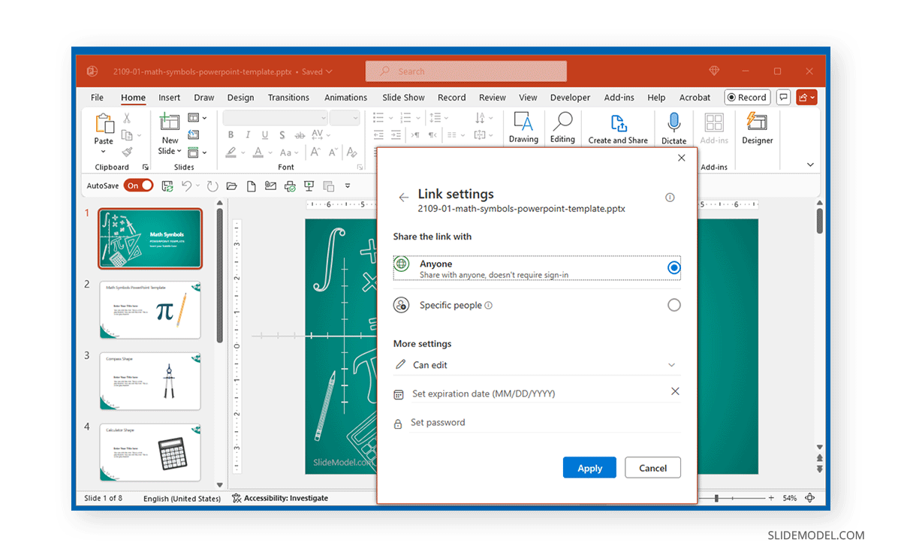Screen dimensions: 901x558
Task: Click the Cancel button
Action: coord(652,468)
